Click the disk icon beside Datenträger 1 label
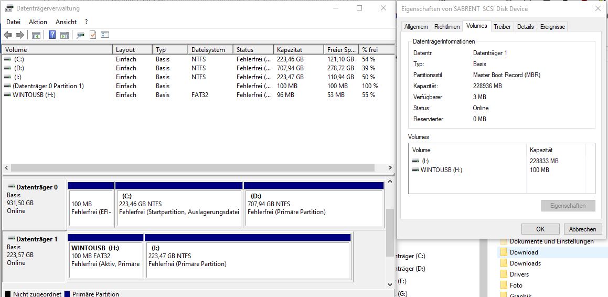Viewport: 608px width, 297px height. (11, 239)
